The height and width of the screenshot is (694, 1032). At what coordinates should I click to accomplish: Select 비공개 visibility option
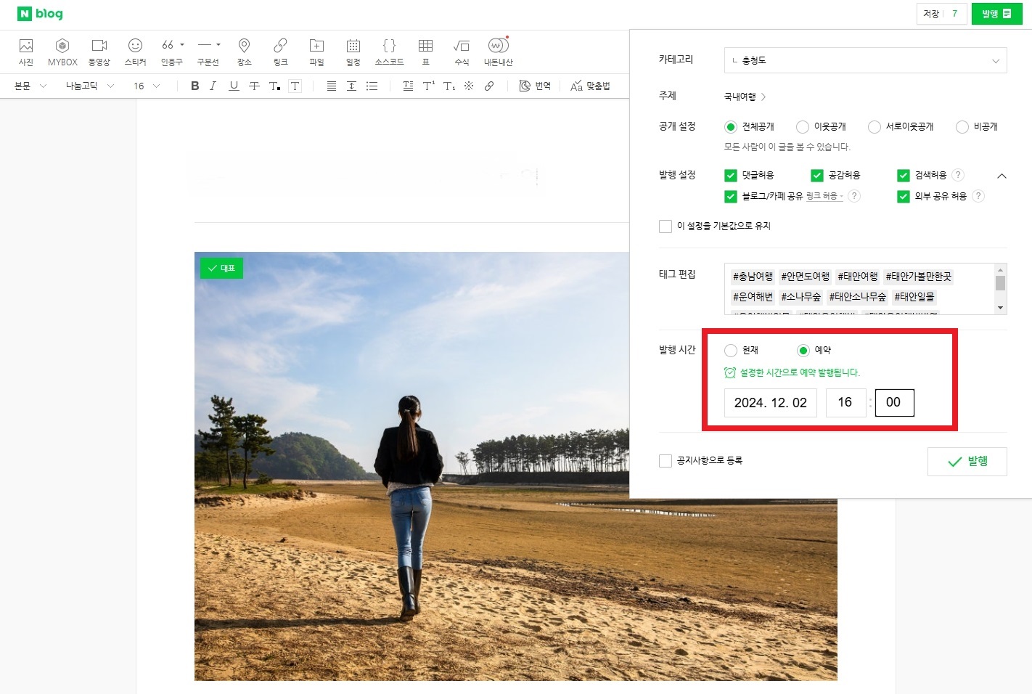(962, 127)
